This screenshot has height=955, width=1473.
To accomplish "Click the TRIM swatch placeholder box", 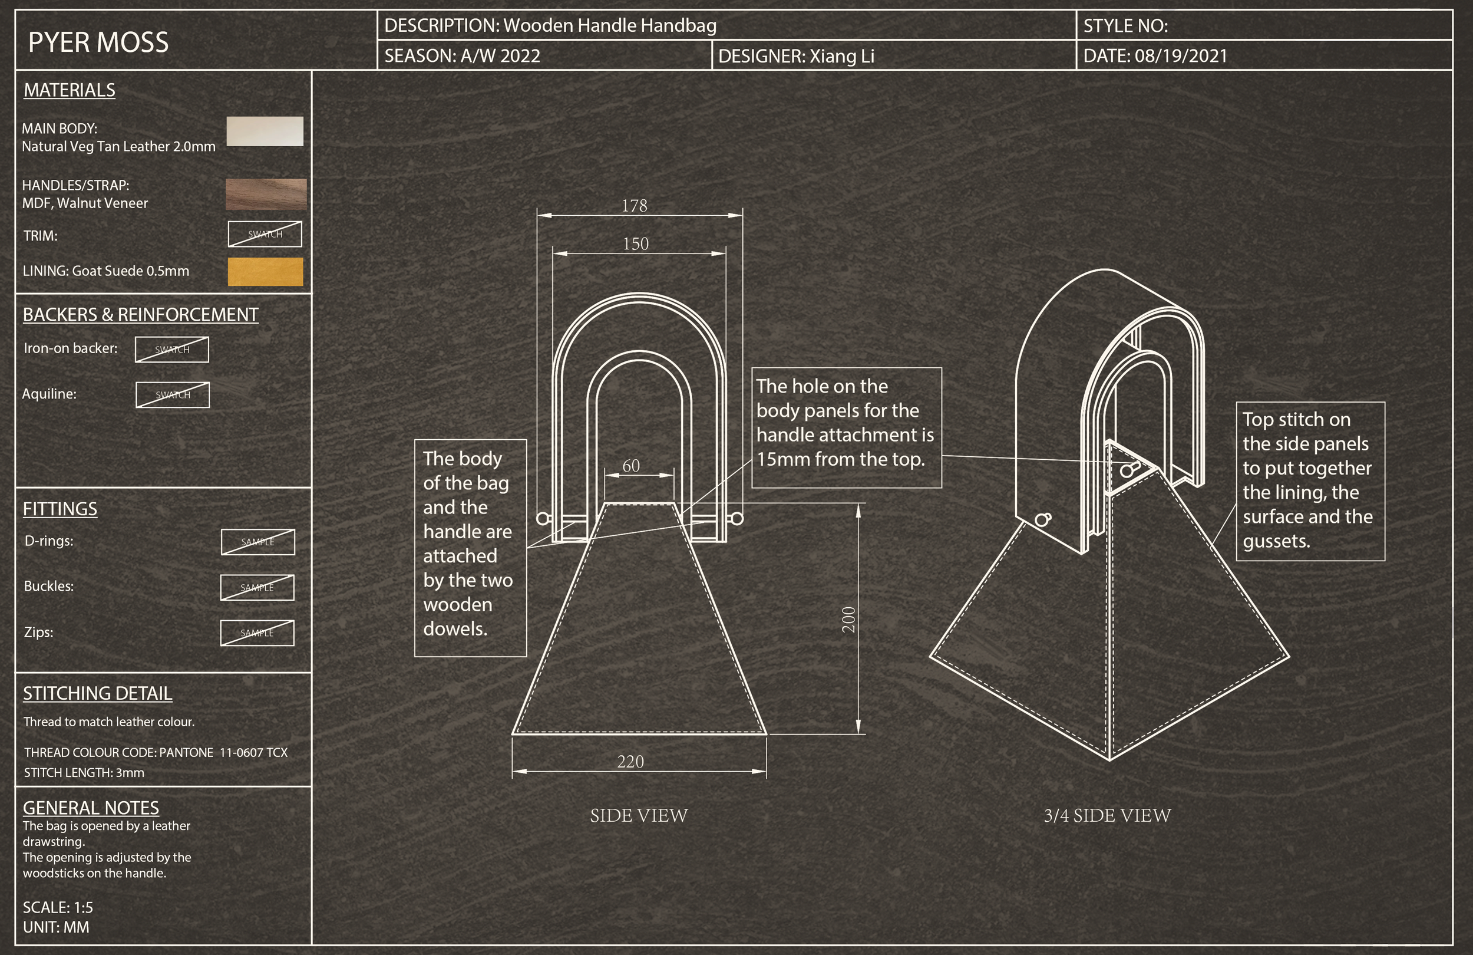I will coord(265,234).
